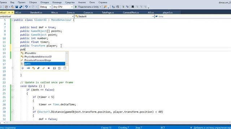The height and width of the screenshot is (129, 231).
Task: Collapse the if block at line 24
Action: (13, 90)
